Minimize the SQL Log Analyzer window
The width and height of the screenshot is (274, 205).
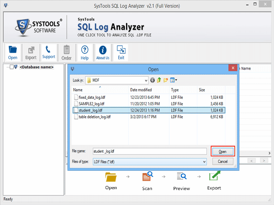coord(247,5)
